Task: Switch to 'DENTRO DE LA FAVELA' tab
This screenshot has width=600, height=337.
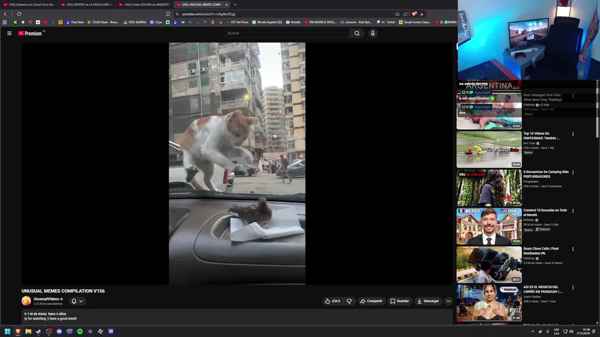Action: click(87, 5)
